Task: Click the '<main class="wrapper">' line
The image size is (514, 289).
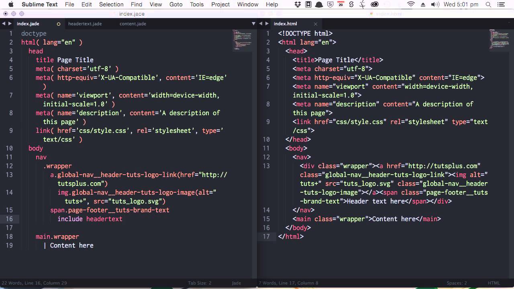Action: click(x=367, y=219)
